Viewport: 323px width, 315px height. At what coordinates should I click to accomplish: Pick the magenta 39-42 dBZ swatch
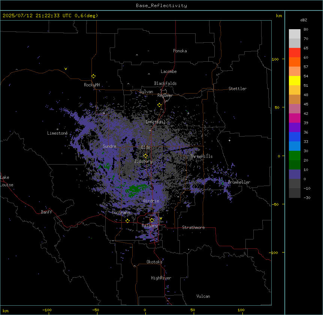tap(295, 118)
